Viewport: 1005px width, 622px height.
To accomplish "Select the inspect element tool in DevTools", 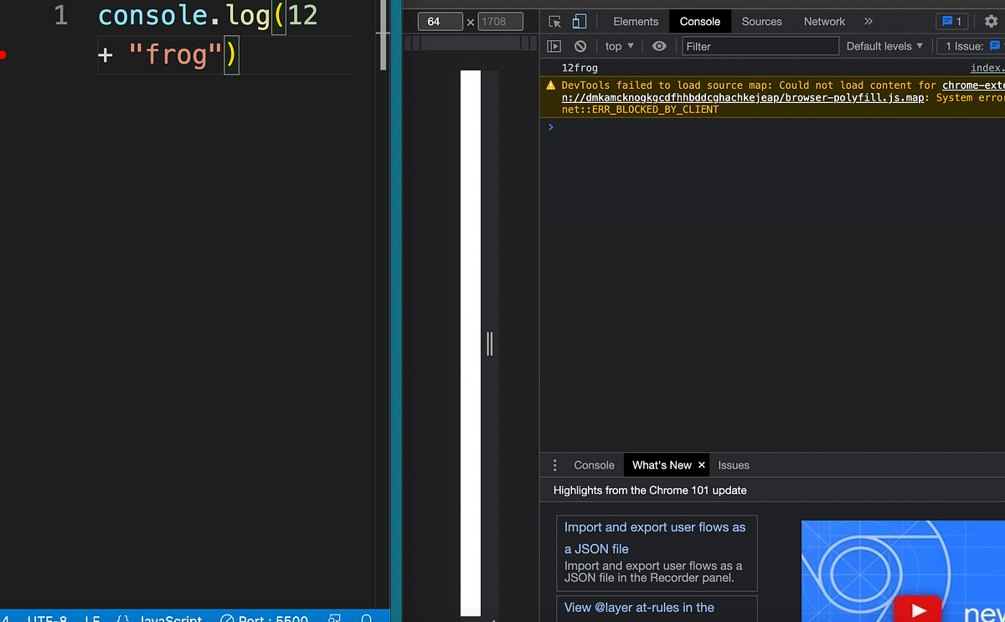I will coord(554,21).
